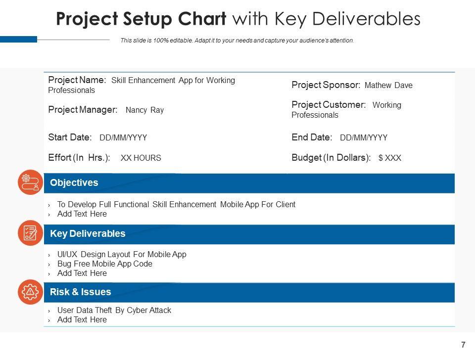Select the 'UI/UX Design Layout' deliverable bullet
The image size is (475, 356).
click(x=122, y=255)
